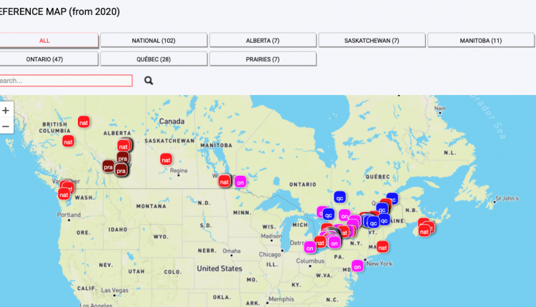The image size is (536, 307).
Task: Open qc marker above VT. label
Action: click(373, 223)
